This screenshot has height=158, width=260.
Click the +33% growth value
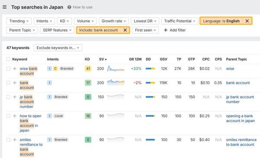pos(136,68)
